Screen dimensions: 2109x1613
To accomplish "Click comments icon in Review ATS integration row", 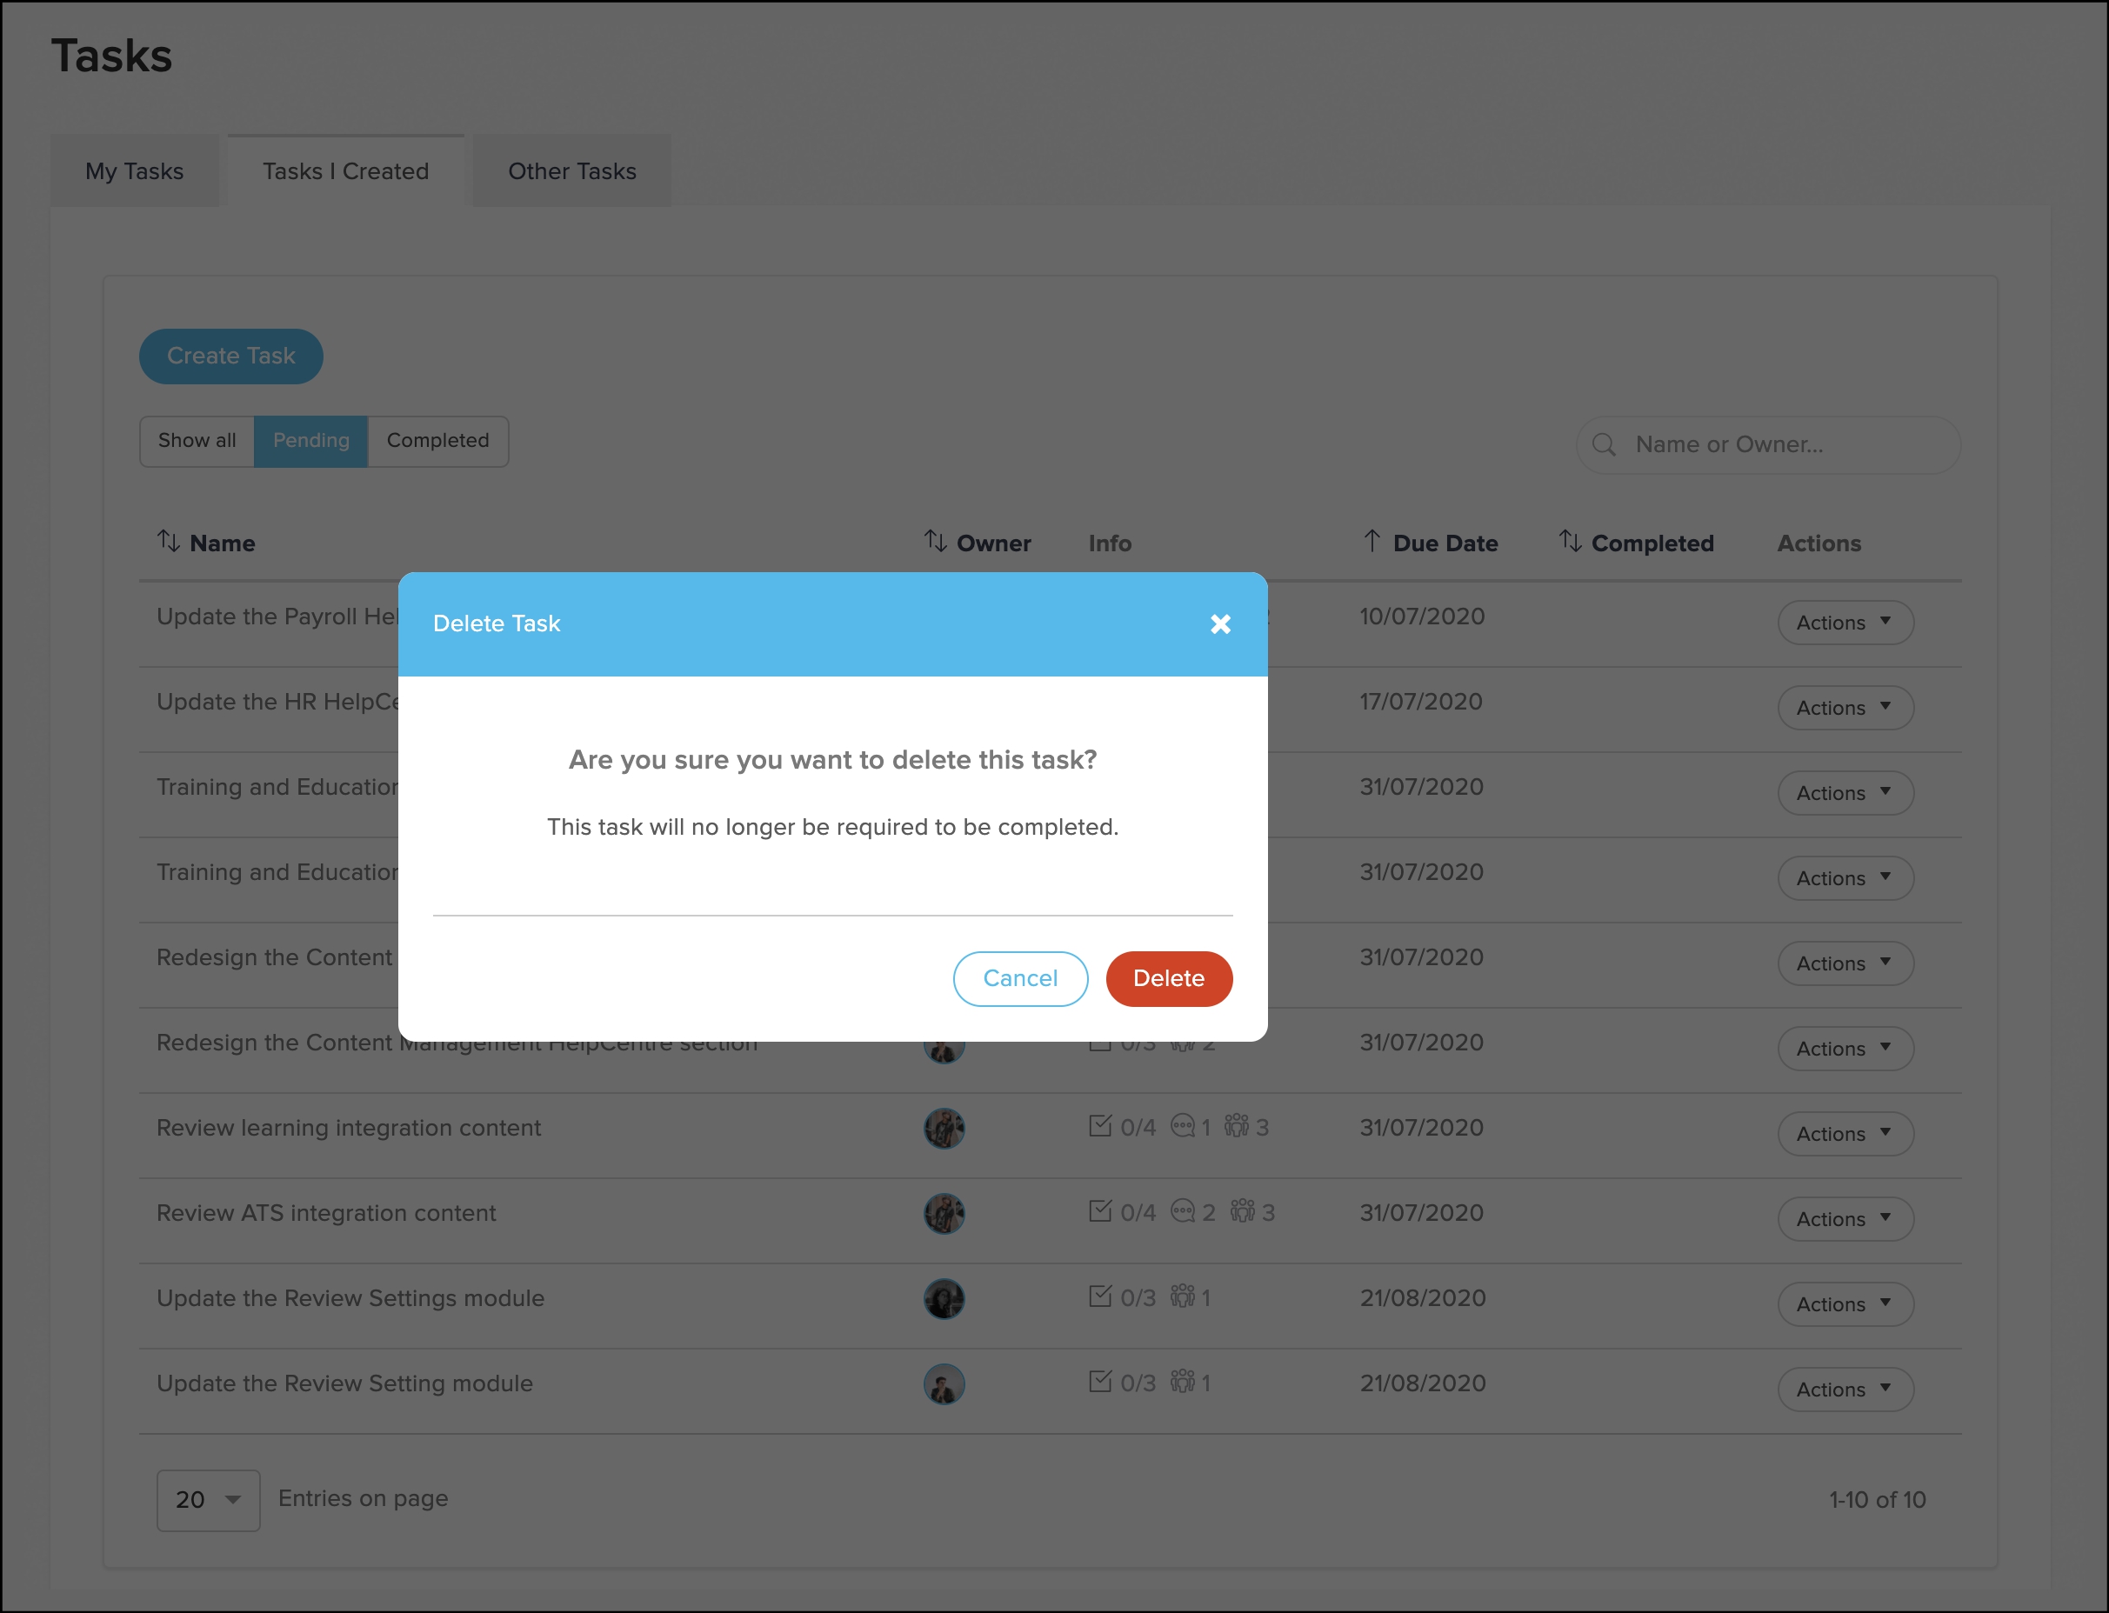I will (1183, 1210).
